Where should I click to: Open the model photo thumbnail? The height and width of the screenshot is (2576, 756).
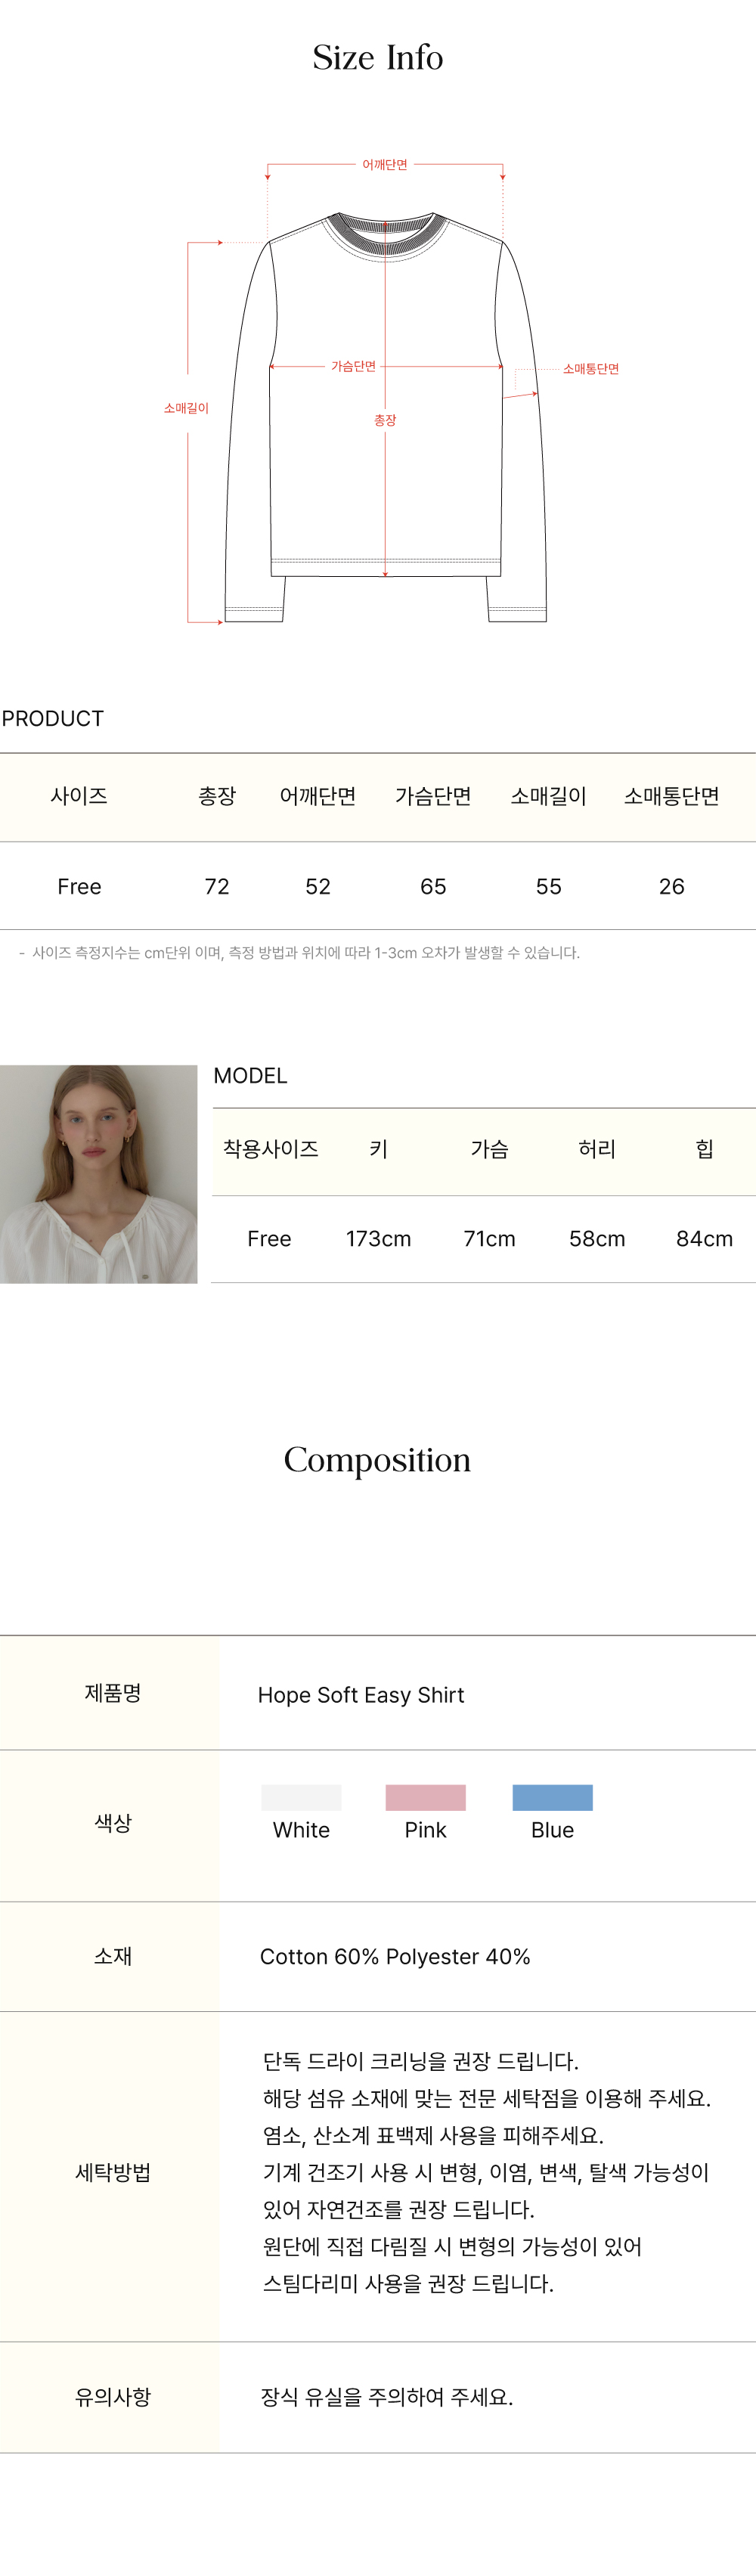click(x=99, y=1173)
